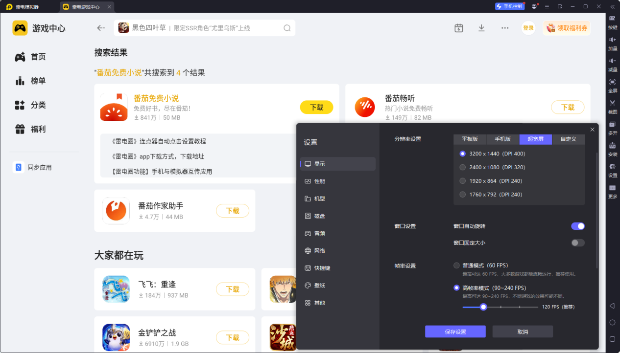Switch to the 手机版 resolution tab
This screenshot has width=620, height=353.
(x=502, y=139)
